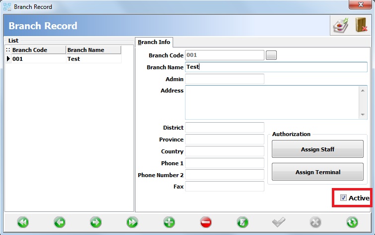Image resolution: width=375 pixels, height=235 pixels.
Task: Edit record with green pencil icon
Action: coord(242,222)
